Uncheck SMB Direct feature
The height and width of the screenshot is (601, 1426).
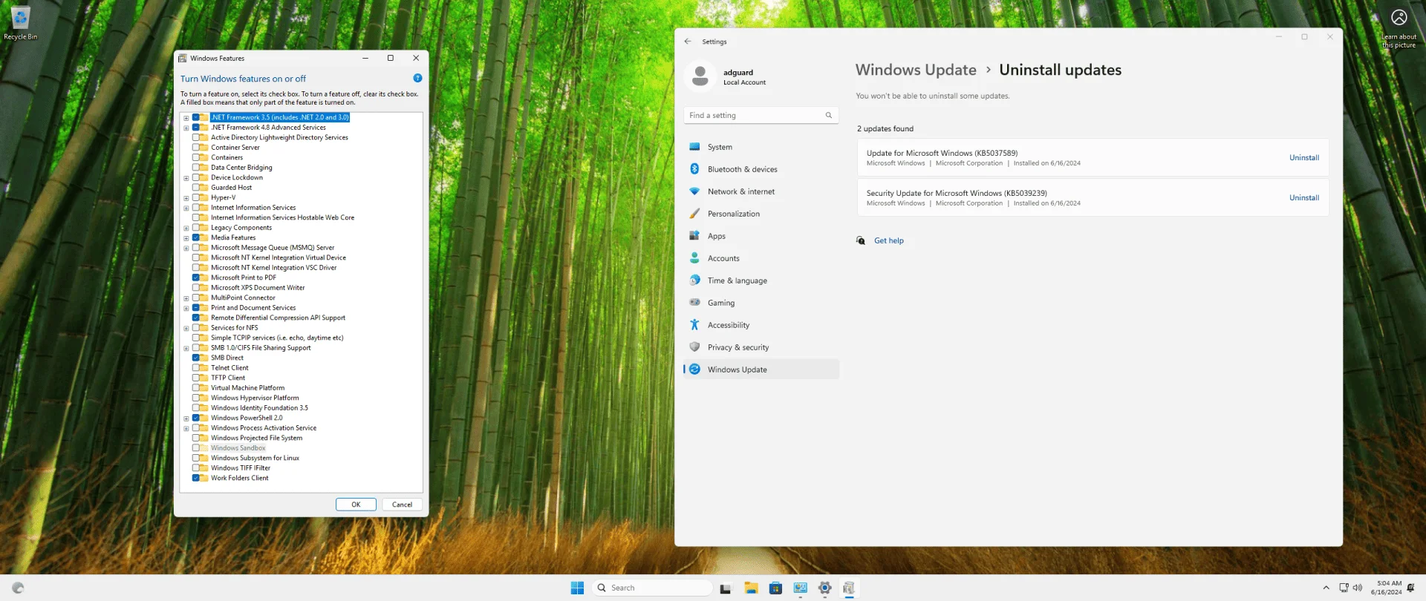[x=195, y=358]
